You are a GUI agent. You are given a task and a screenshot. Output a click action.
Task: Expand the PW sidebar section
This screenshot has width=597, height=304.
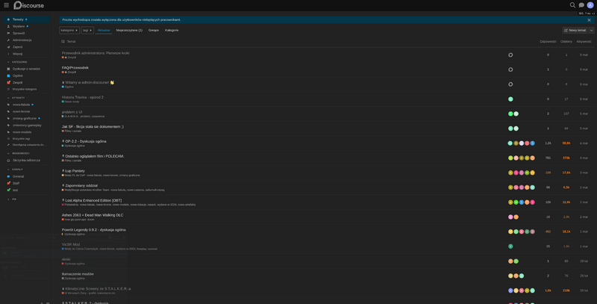point(13,199)
